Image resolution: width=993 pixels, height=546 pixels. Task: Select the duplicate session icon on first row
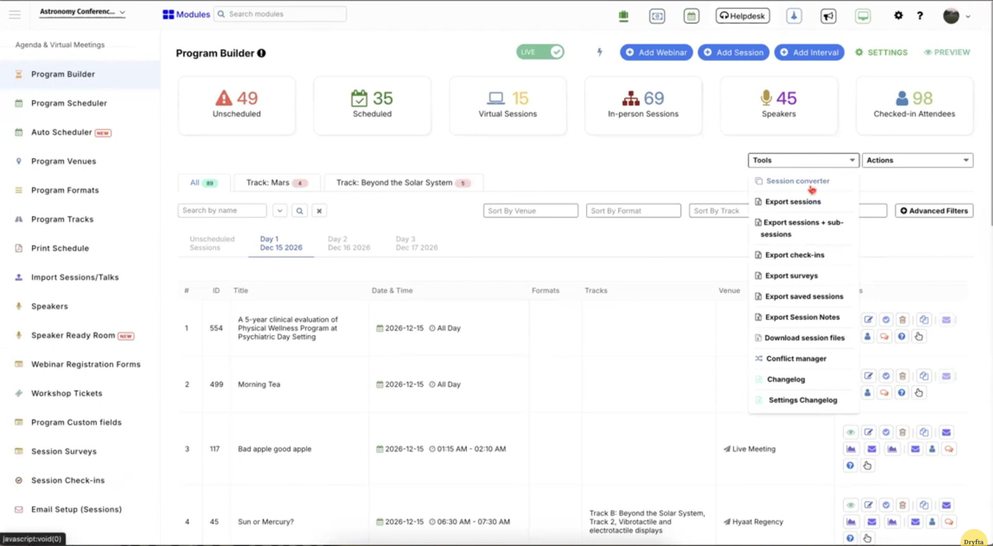924,319
